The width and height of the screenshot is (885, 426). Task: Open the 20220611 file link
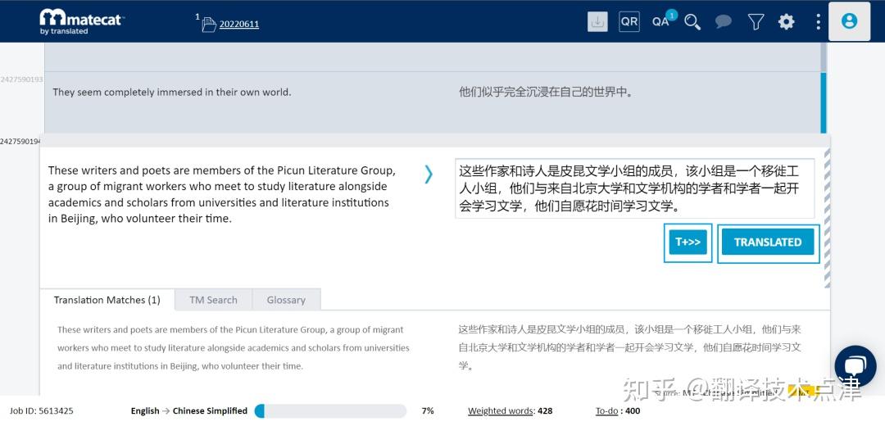point(238,24)
